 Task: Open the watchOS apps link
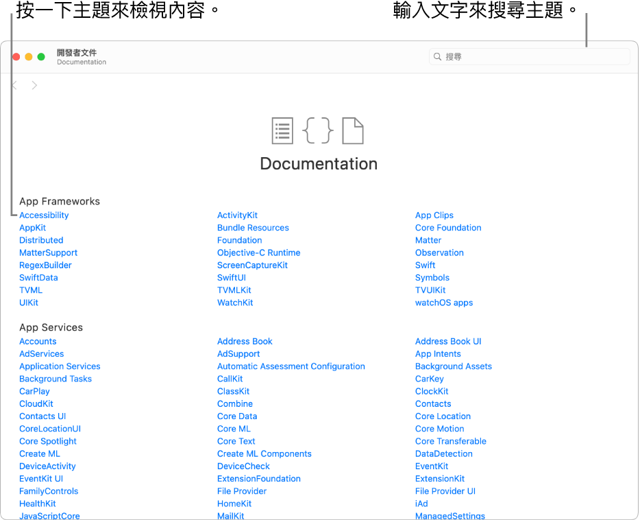tap(443, 303)
